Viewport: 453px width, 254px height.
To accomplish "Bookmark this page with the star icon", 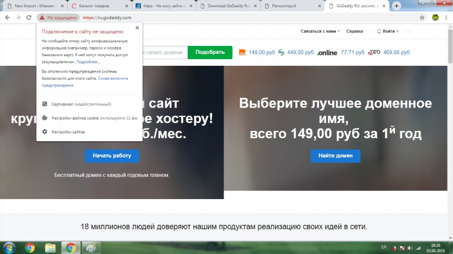I will coord(422,17).
